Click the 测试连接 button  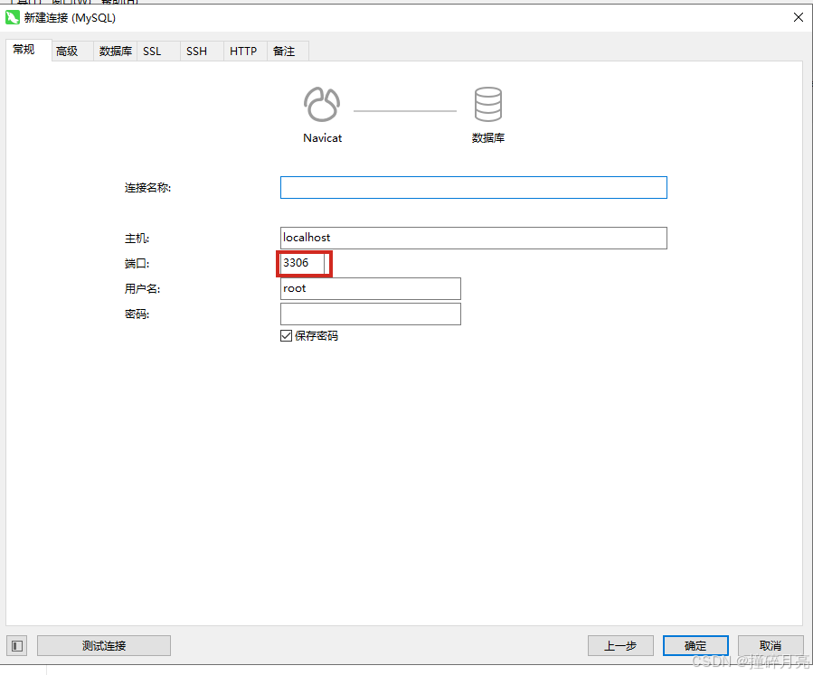point(103,645)
